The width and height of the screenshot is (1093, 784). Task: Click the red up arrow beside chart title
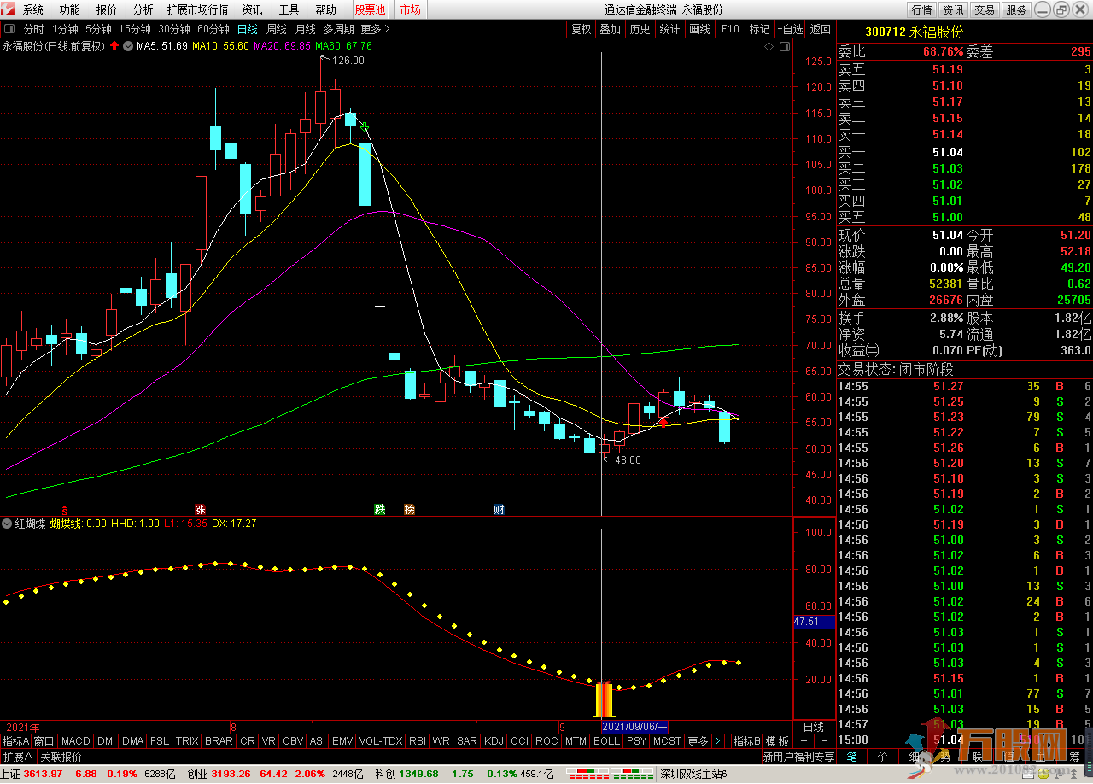(x=114, y=46)
